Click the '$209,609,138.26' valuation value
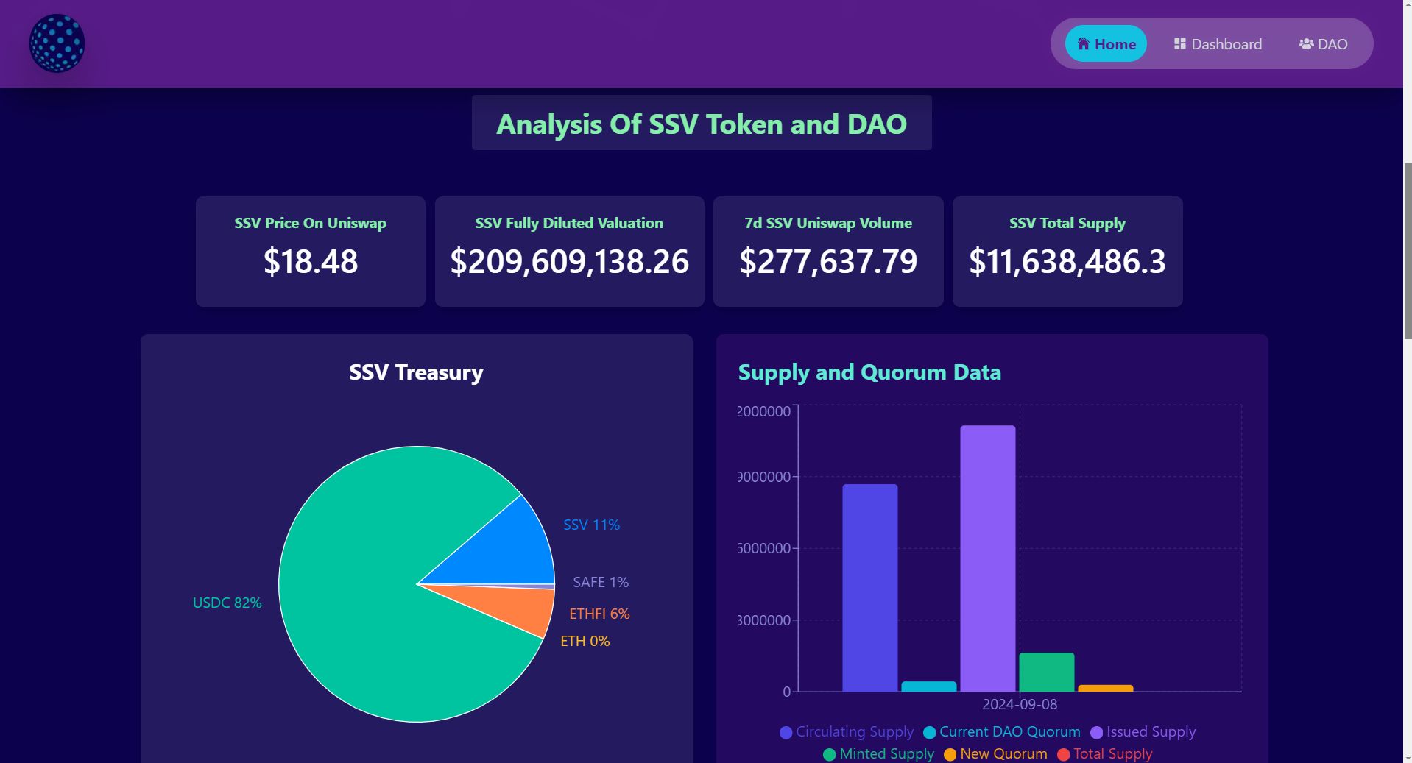 pyautogui.click(x=569, y=262)
